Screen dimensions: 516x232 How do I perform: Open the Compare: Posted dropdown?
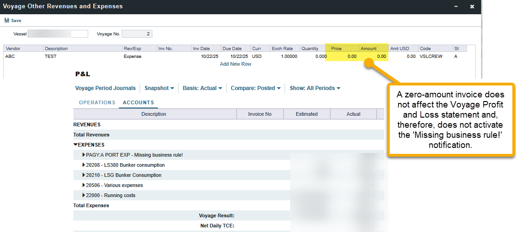click(256, 88)
